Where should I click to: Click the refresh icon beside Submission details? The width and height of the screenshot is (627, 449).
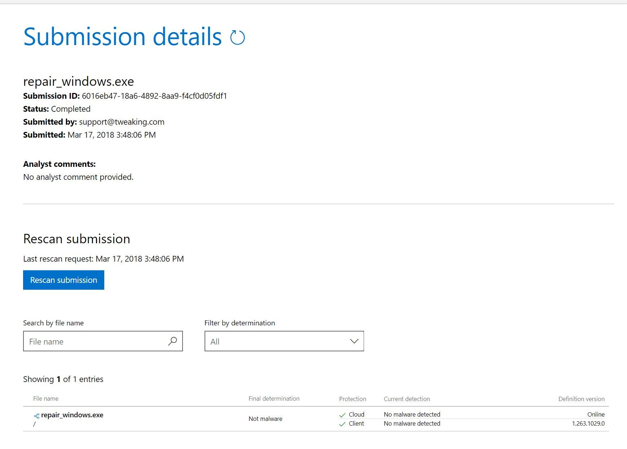[237, 37]
